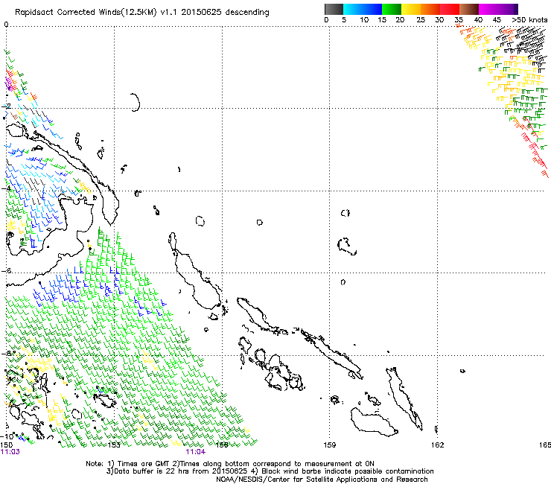Click the '25' label under the color bar
The height and width of the screenshot is (484, 551).
click(x=421, y=19)
